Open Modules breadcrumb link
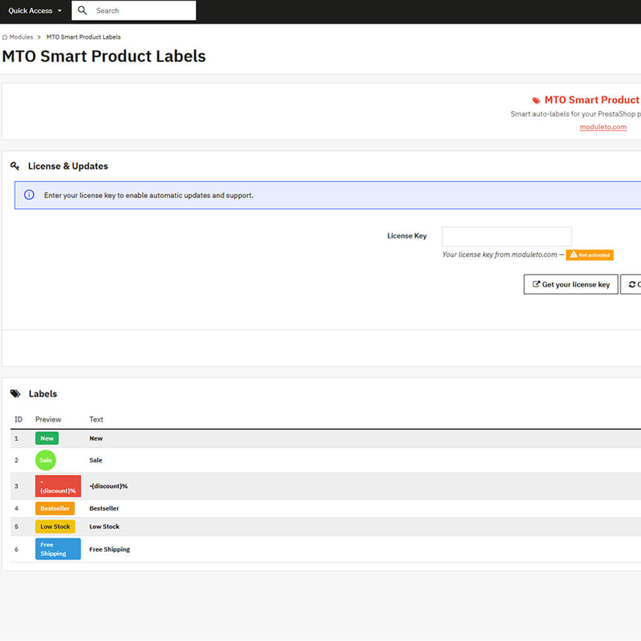Screen dimensions: 641x641 click(x=21, y=37)
